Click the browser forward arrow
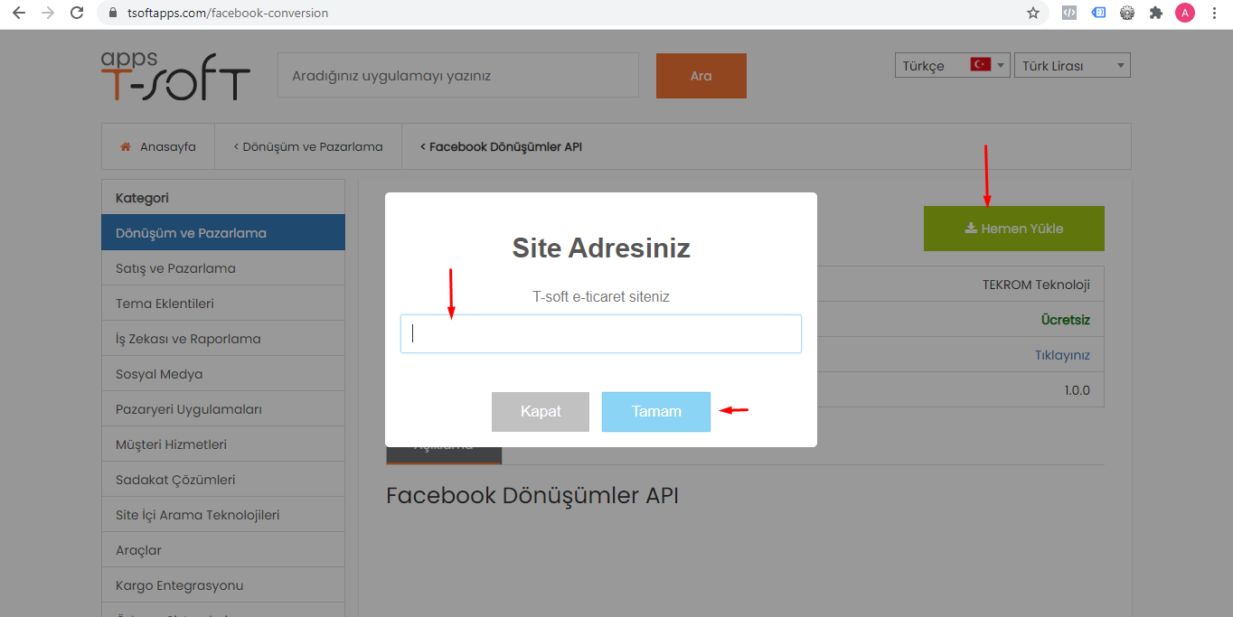1233x617 pixels. [x=48, y=14]
